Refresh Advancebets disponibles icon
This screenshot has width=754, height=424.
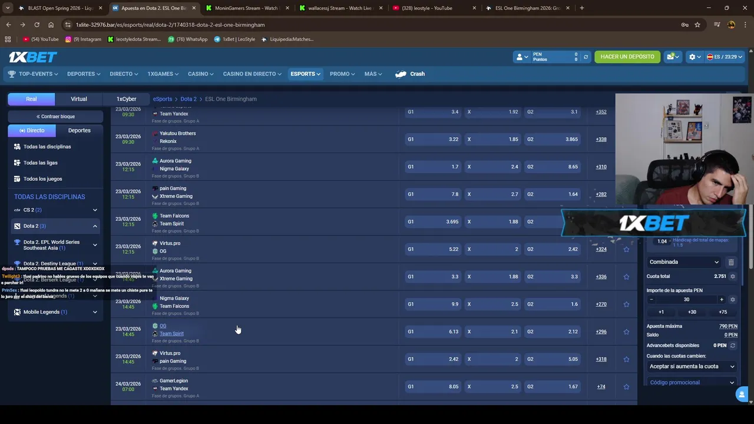click(x=733, y=346)
